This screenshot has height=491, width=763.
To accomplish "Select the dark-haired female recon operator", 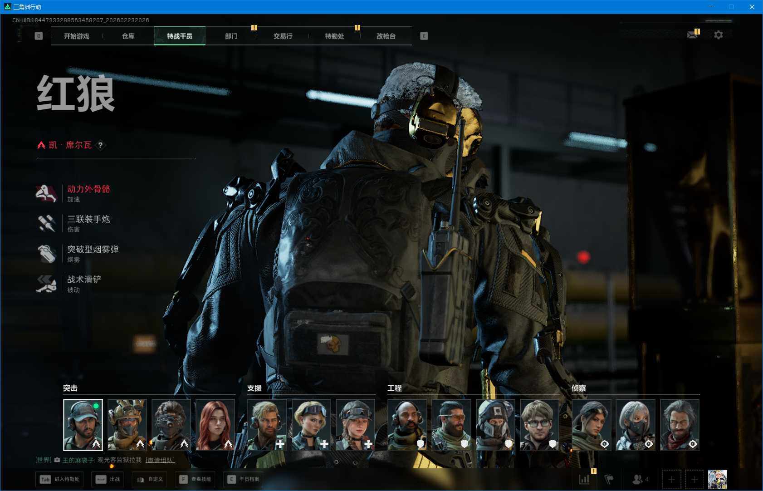I will click(592, 425).
